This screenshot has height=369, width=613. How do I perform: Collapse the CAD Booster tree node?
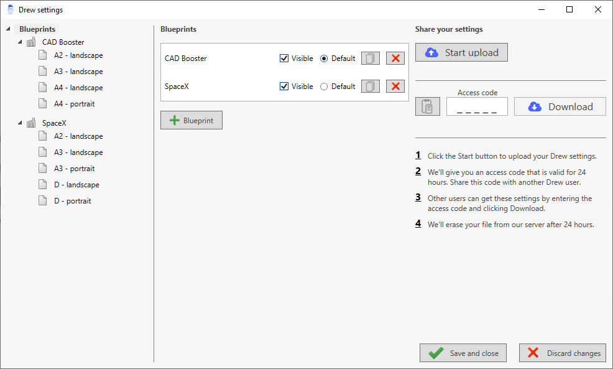click(x=20, y=42)
